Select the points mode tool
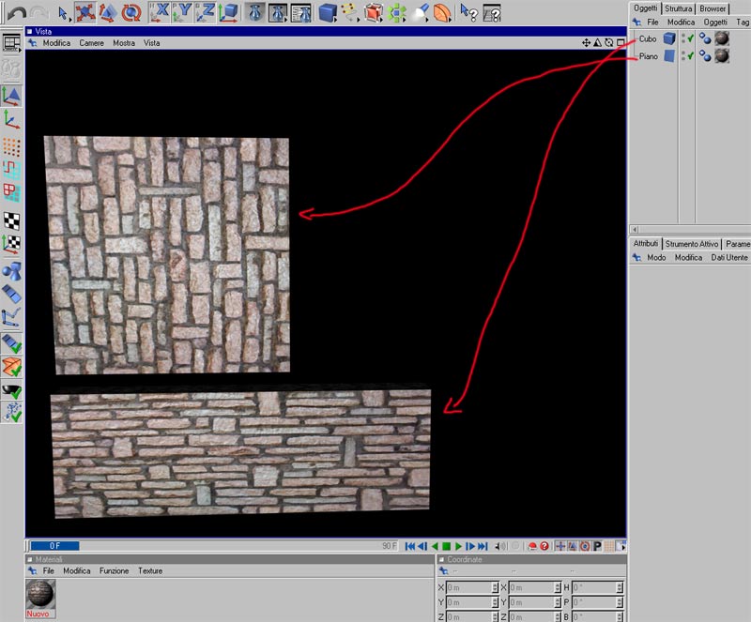 11,147
